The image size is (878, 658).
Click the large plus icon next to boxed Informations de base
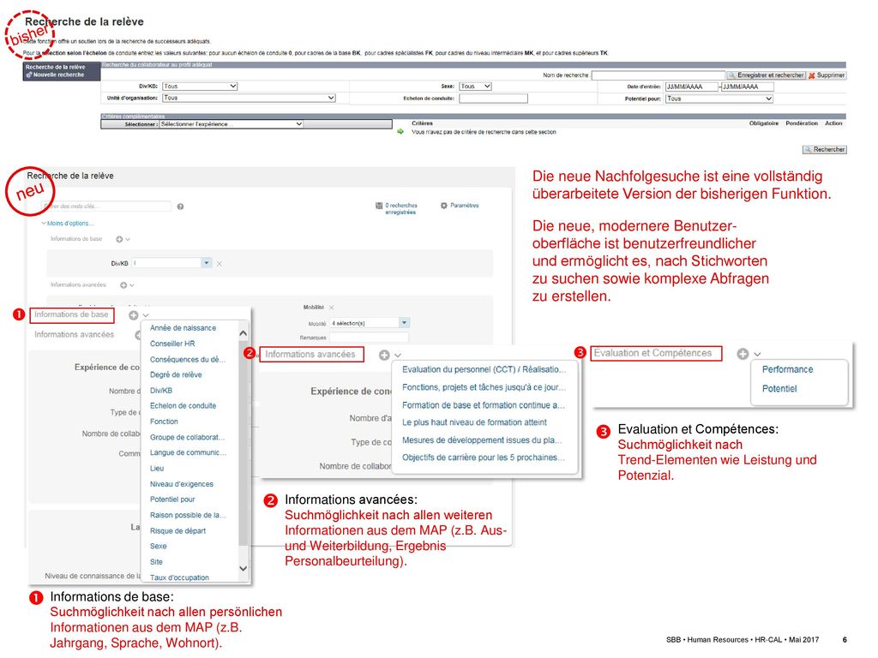pos(133,315)
